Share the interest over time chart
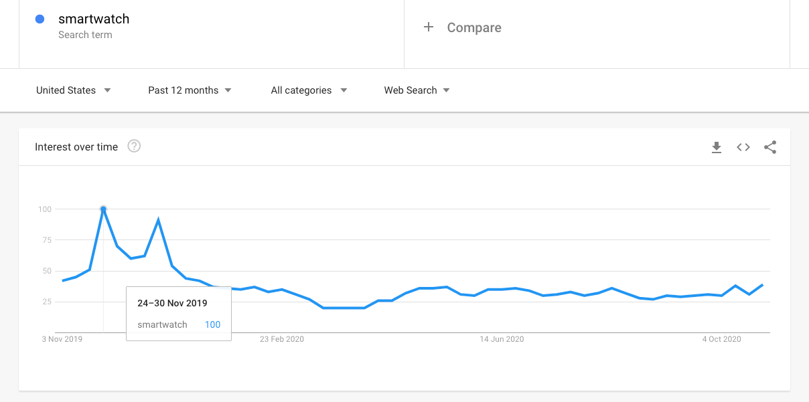The image size is (809, 402). pyautogui.click(x=770, y=147)
